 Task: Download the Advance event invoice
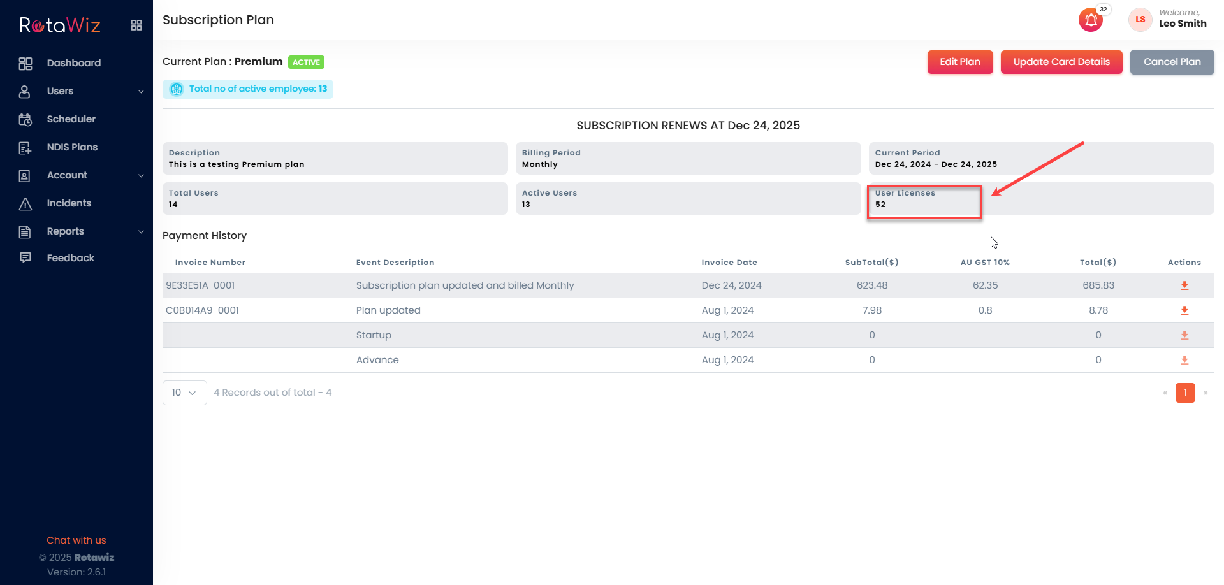point(1184,360)
